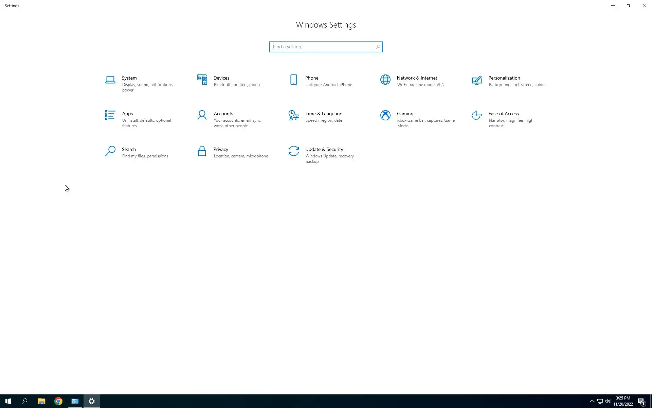Open File Explorer from taskbar
This screenshot has height=408, width=652.
(x=41, y=401)
